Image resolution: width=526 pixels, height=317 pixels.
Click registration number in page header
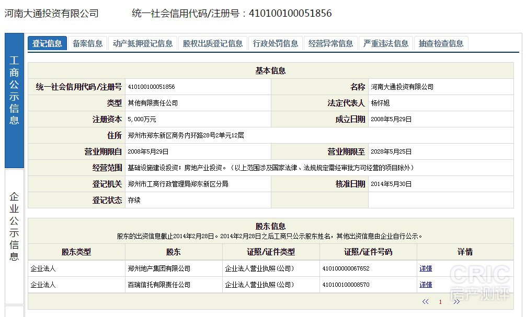click(x=290, y=14)
